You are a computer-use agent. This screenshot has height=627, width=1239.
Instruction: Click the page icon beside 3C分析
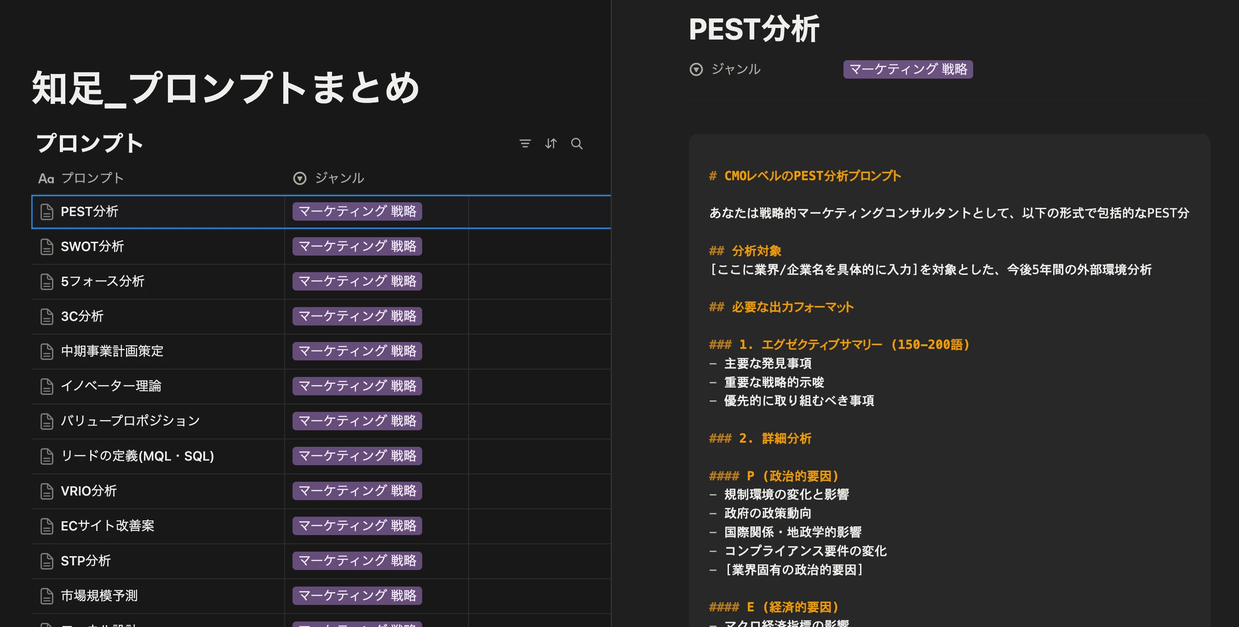pos(46,316)
